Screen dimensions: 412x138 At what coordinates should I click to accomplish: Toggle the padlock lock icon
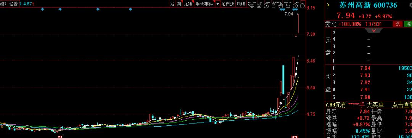point(274,5)
